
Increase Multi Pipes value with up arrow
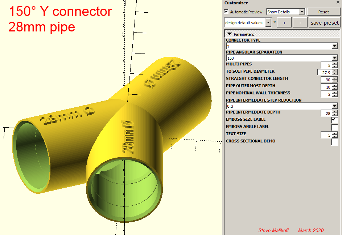pos(335,64)
